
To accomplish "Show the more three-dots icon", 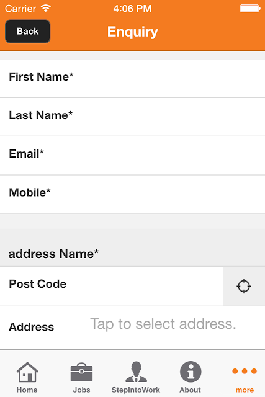I will coord(245,371).
